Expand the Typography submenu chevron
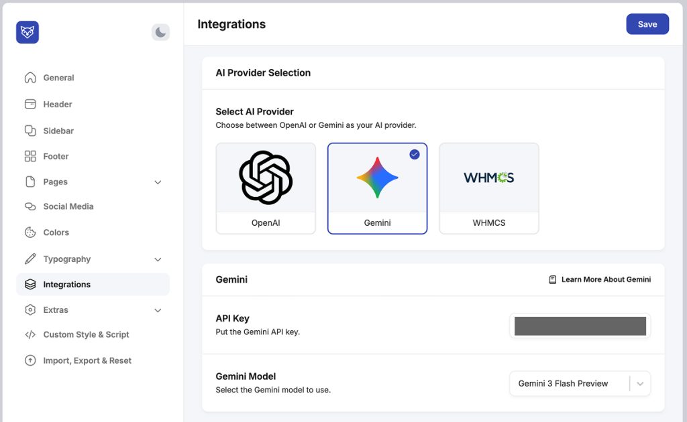 point(158,259)
